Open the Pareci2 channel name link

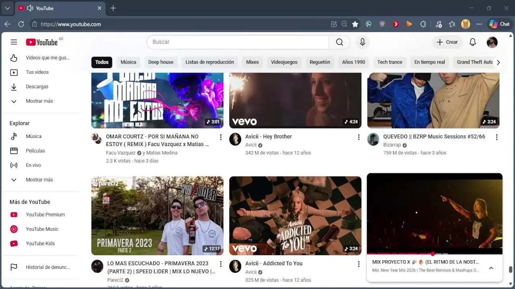(115, 280)
